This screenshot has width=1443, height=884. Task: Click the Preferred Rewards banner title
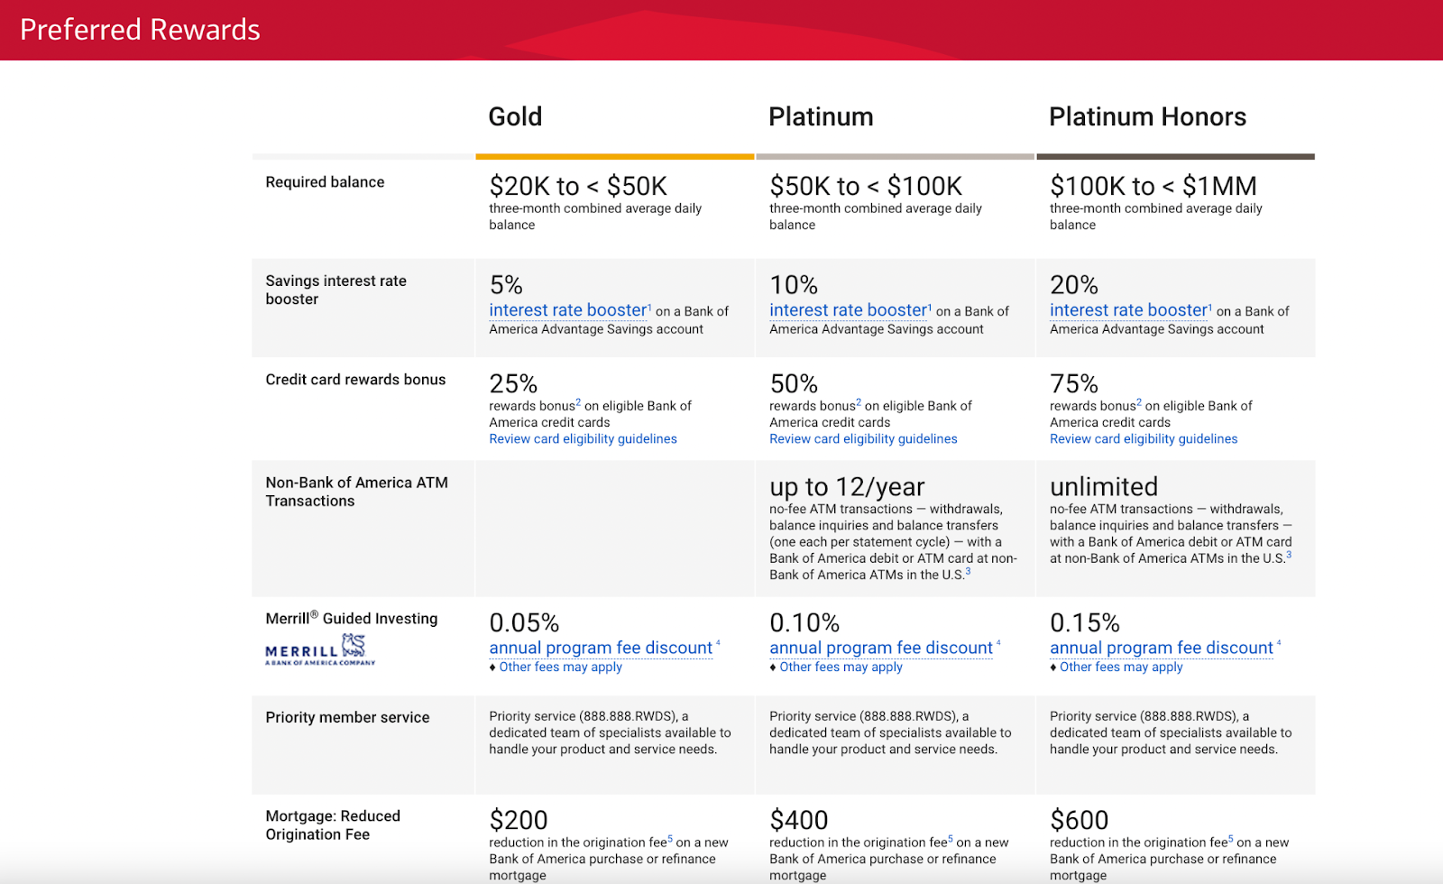pyautogui.click(x=140, y=30)
